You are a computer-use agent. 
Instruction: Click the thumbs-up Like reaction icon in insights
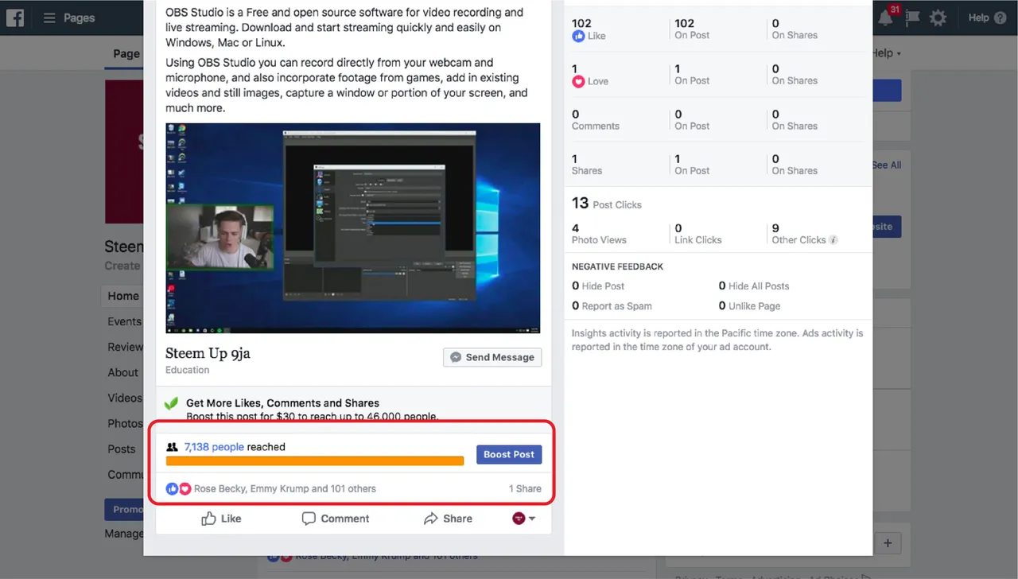(578, 36)
